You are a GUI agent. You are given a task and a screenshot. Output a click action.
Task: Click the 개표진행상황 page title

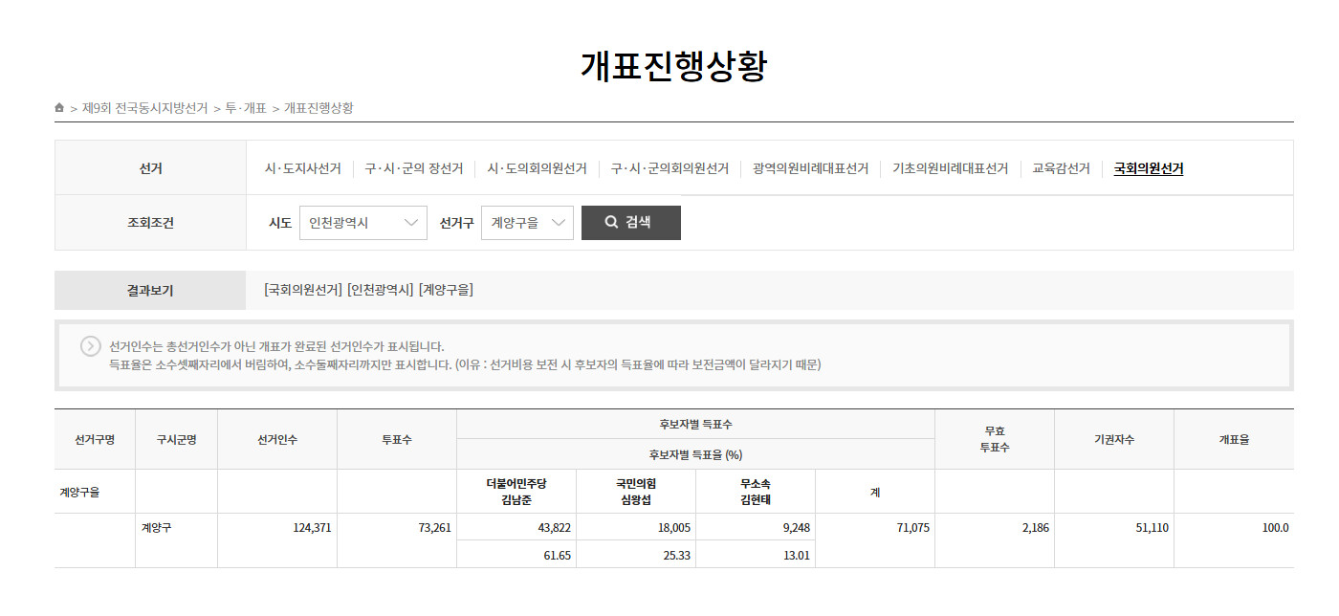click(673, 66)
